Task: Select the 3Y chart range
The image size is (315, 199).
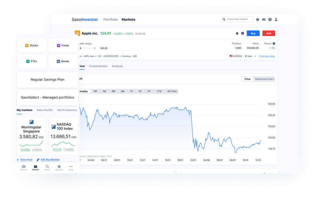Action: tap(140, 91)
